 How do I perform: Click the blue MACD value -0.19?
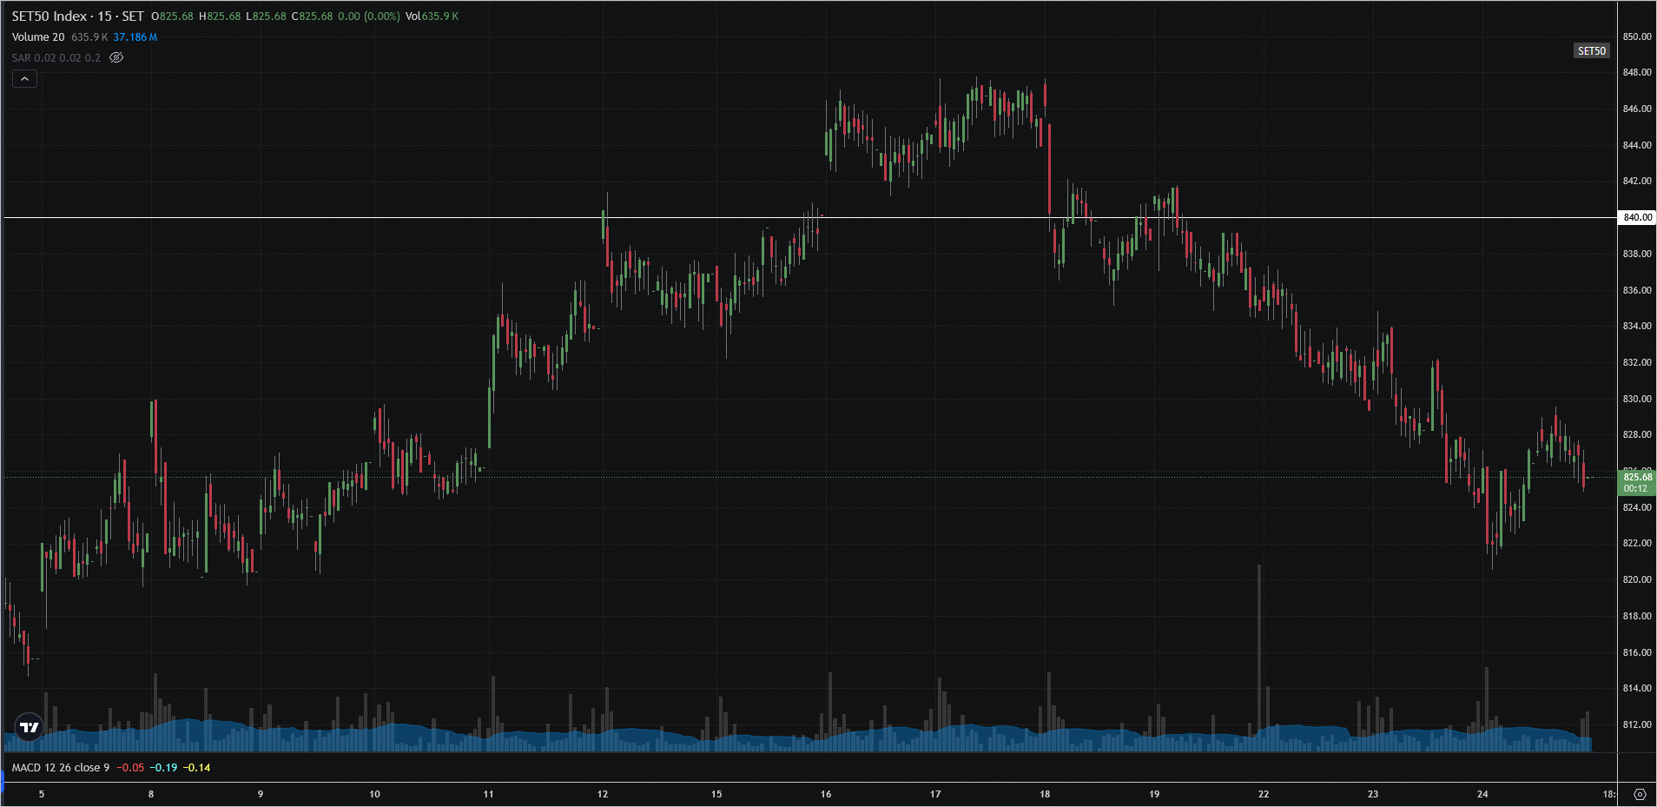[163, 768]
